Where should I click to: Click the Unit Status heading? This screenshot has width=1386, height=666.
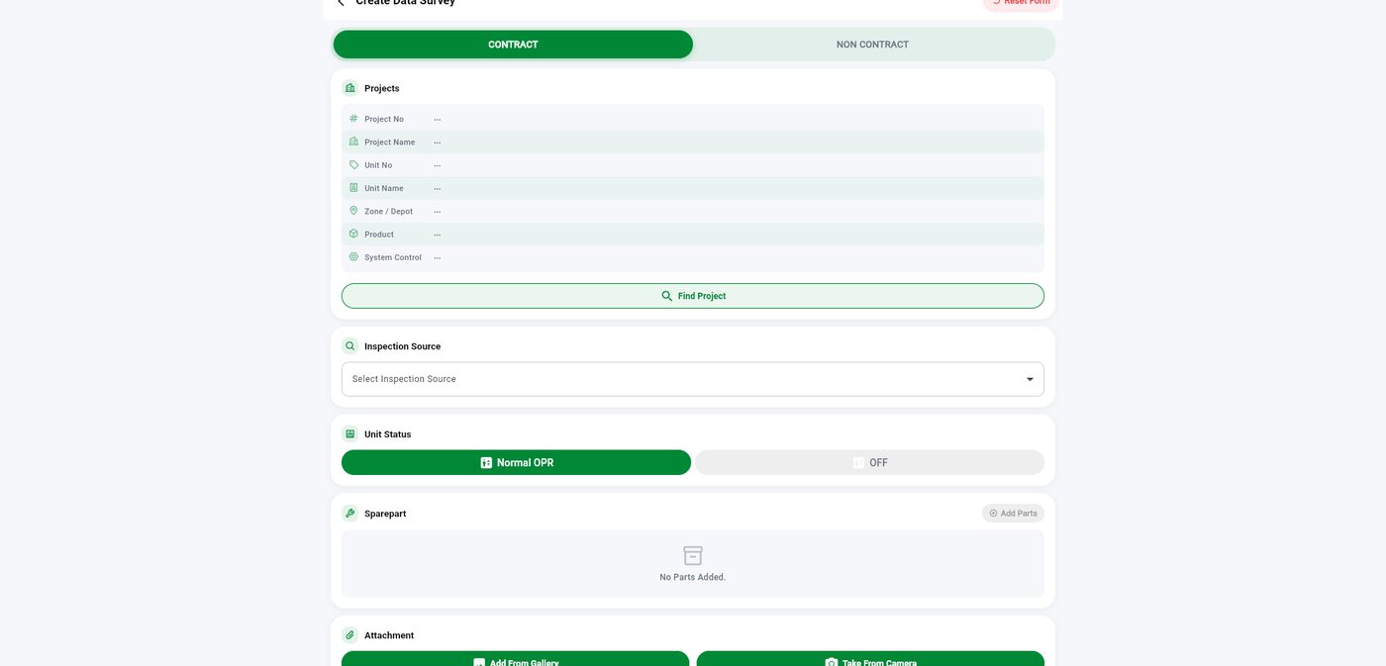pos(388,434)
